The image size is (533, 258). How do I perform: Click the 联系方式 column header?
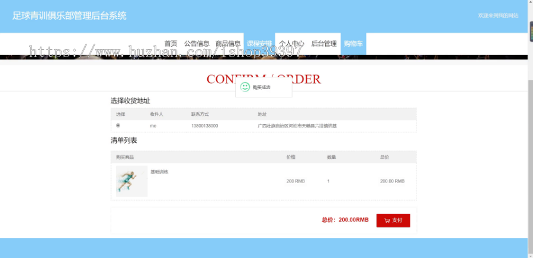point(200,115)
